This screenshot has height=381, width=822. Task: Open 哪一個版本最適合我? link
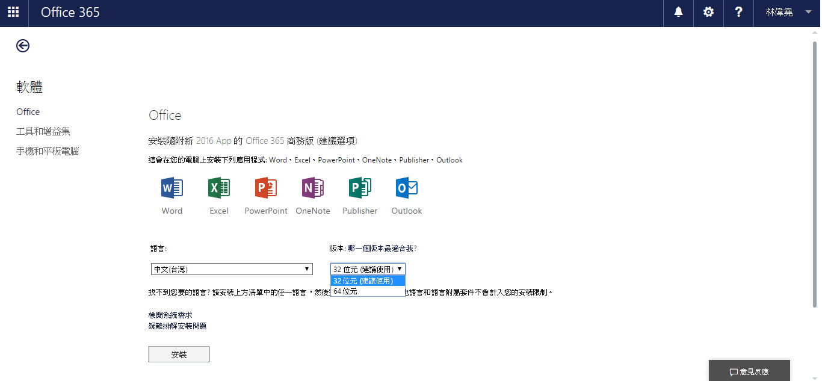pos(382,248)
